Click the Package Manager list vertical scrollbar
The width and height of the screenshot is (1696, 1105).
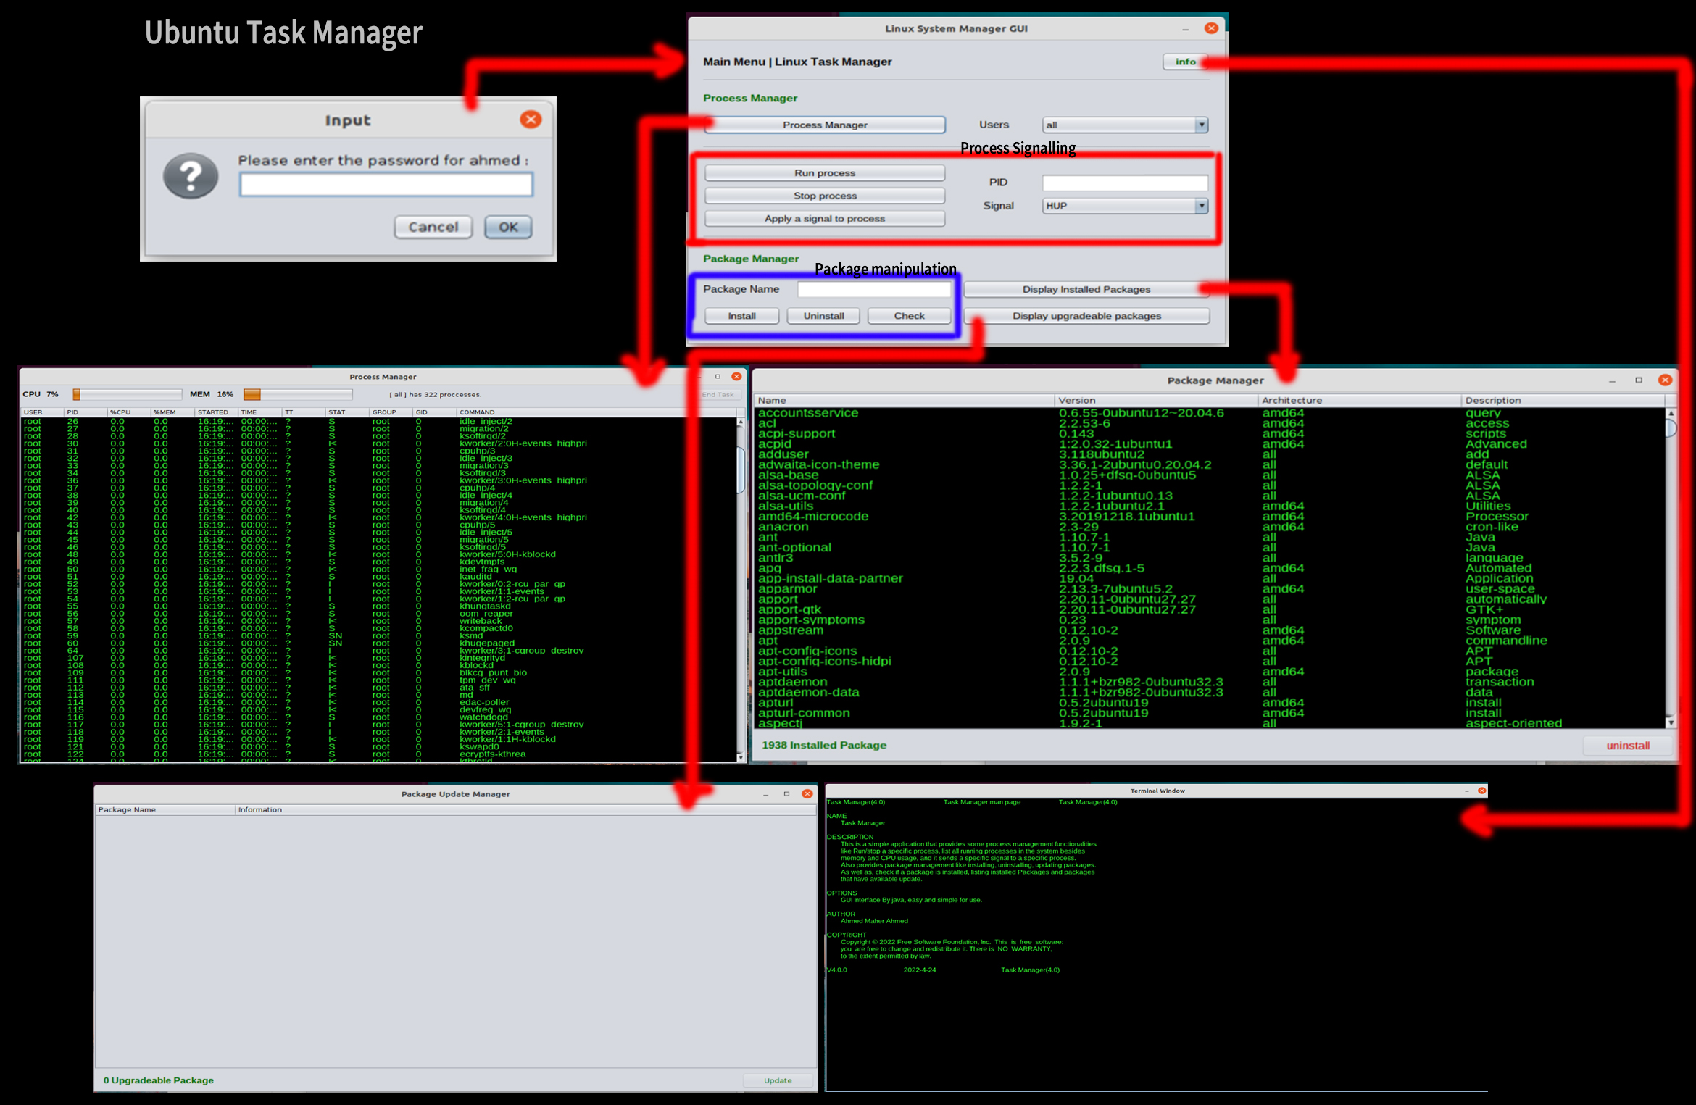[x=1671, y=565]
